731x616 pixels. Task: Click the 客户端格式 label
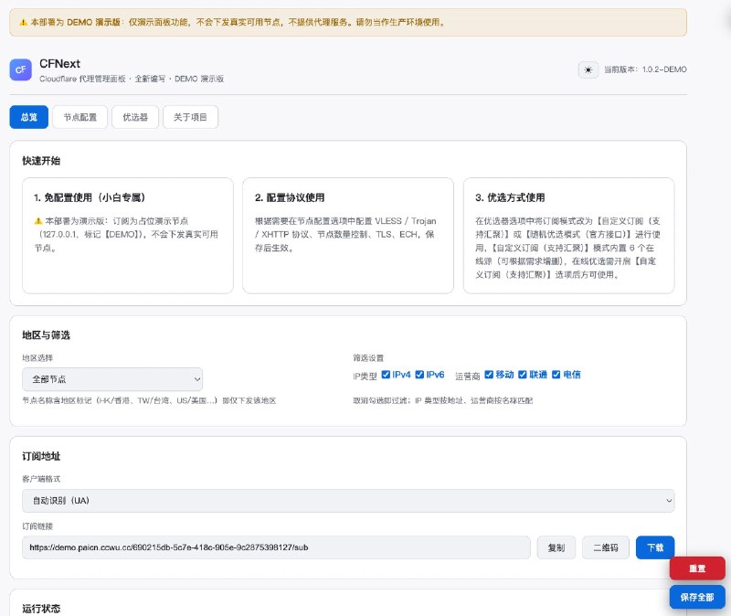tap(41, 479)
